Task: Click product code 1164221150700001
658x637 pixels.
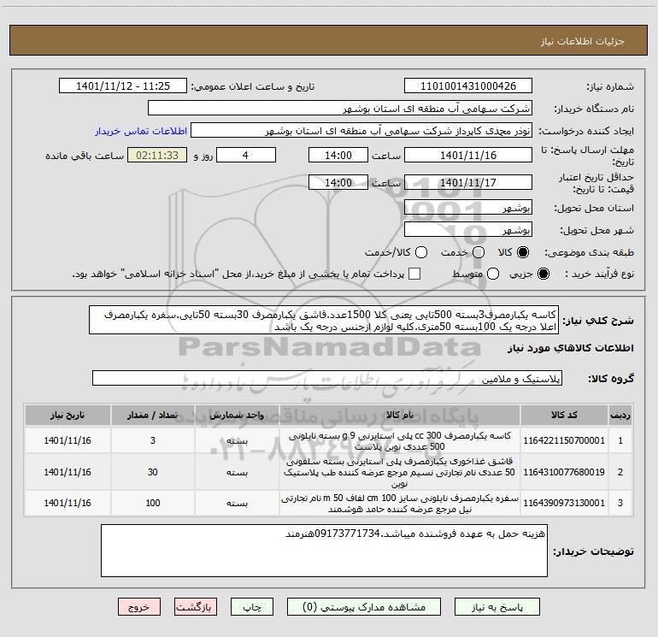Action: [x=564, y=440]
